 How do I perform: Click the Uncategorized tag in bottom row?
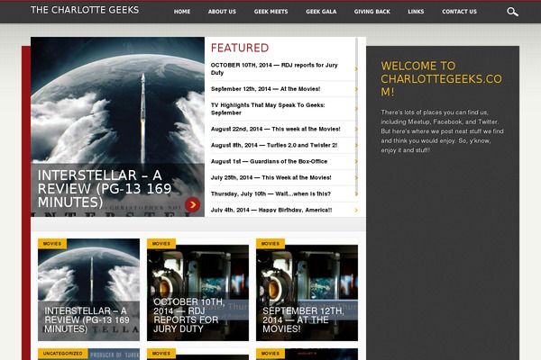click(63, 354)
